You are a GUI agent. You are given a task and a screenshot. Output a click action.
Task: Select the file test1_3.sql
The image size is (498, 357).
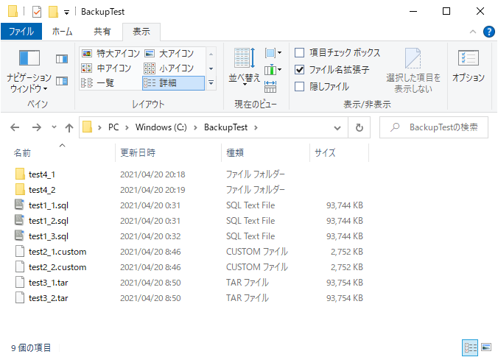point(49,236)
